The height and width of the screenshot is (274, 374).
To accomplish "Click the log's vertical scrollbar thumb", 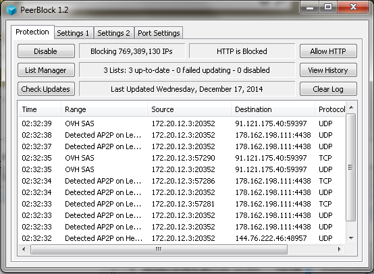I will click(x=350, y=167).
